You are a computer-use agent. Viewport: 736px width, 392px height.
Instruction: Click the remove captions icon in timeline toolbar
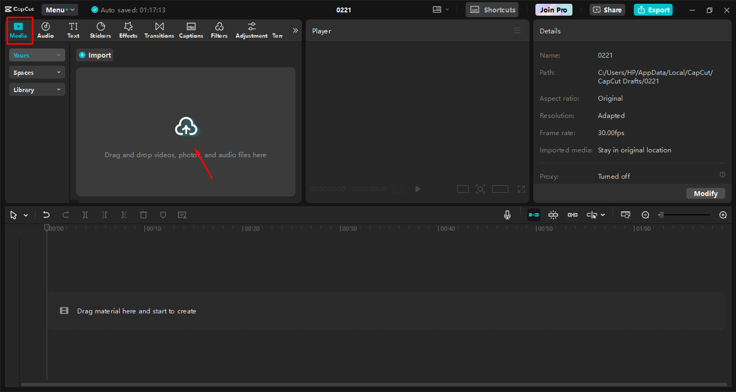(x=182, y=215)
